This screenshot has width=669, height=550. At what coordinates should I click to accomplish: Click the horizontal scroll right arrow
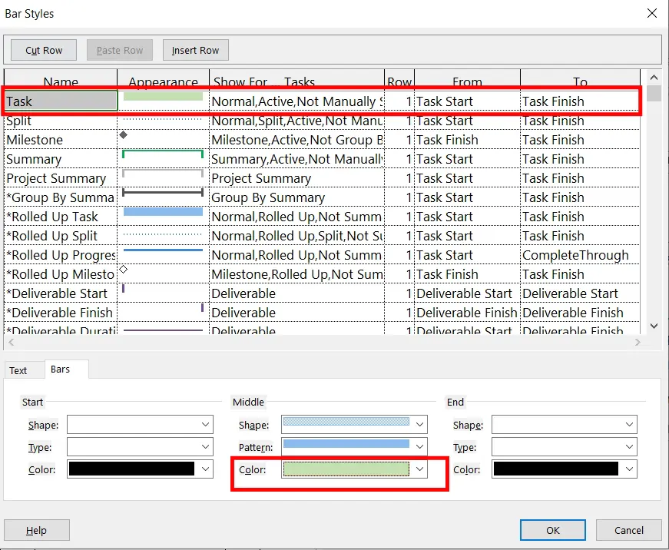click(x=638, y=342)
